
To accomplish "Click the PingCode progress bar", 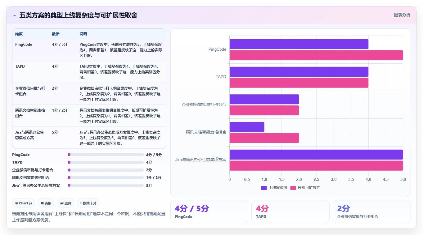I will pyautogui.click(x=106, y=155).
